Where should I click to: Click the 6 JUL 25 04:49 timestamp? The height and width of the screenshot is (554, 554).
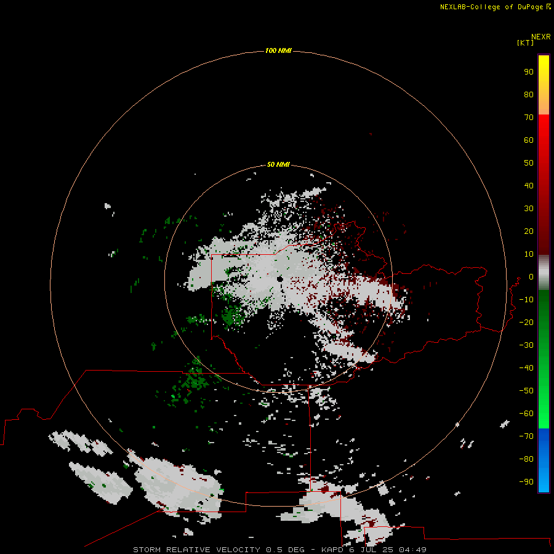click(387, 550)
